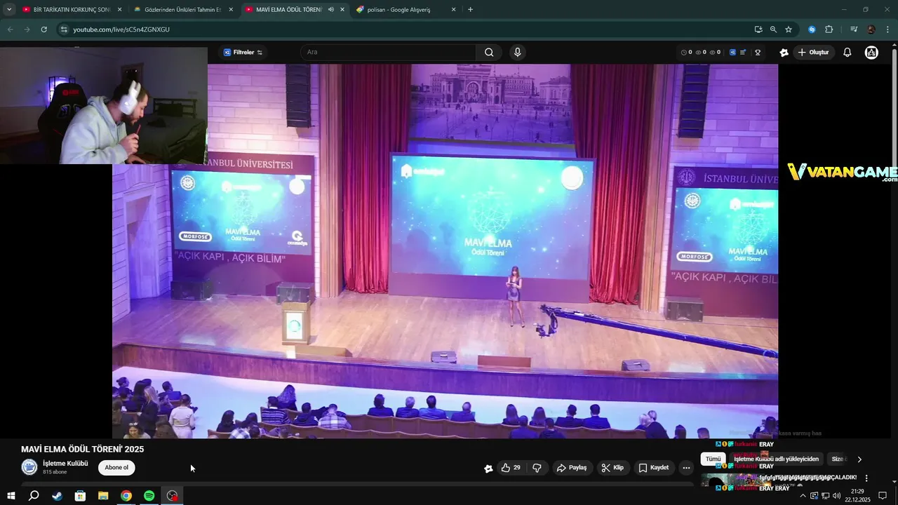Screen dimensions: 898x505
Task: Close the MAVİ ELMA ÖDÜL TÖRENİ tab
Action: click(342, 10)
